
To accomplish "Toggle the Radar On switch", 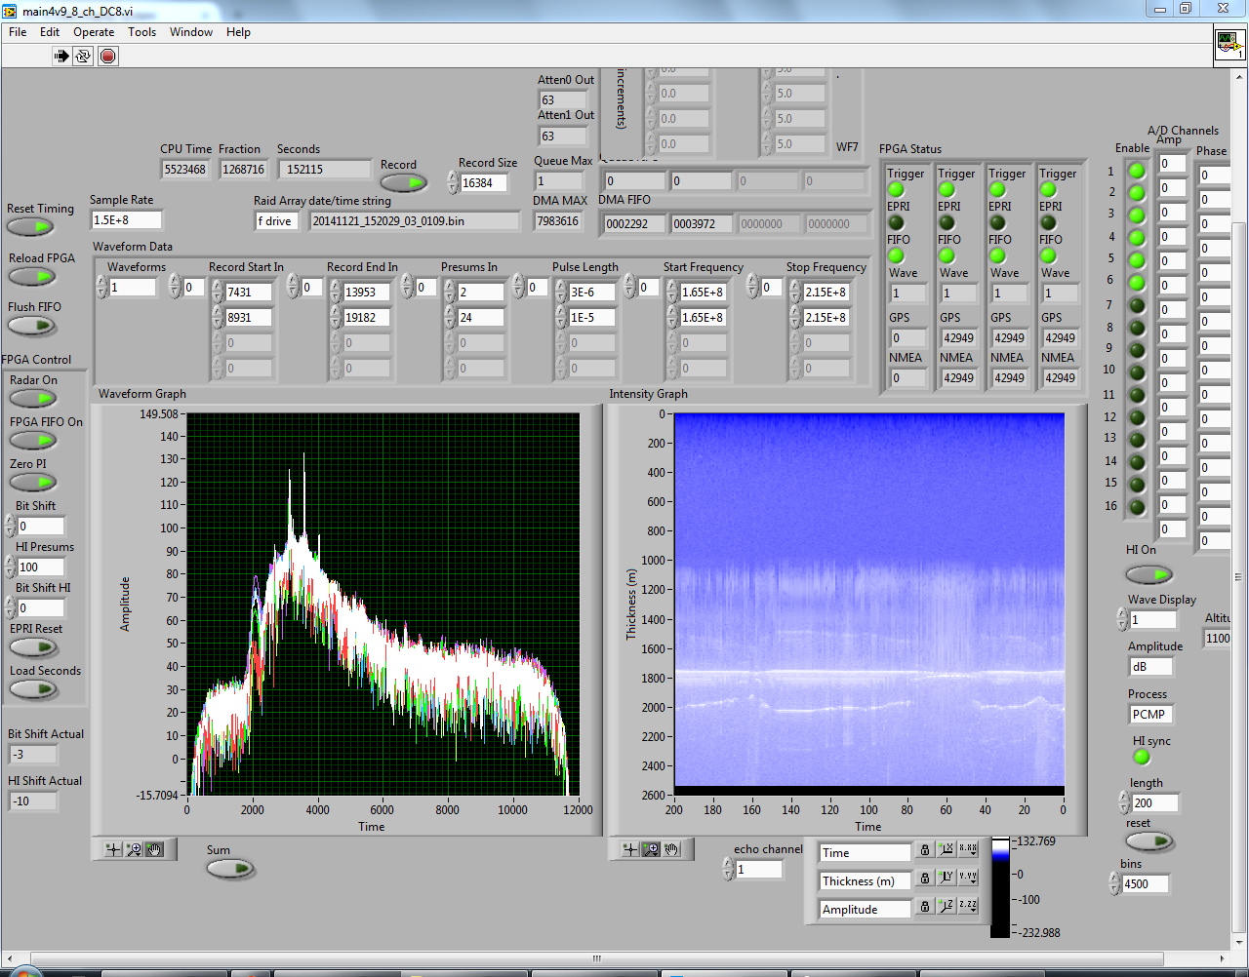I will point(33,398).
